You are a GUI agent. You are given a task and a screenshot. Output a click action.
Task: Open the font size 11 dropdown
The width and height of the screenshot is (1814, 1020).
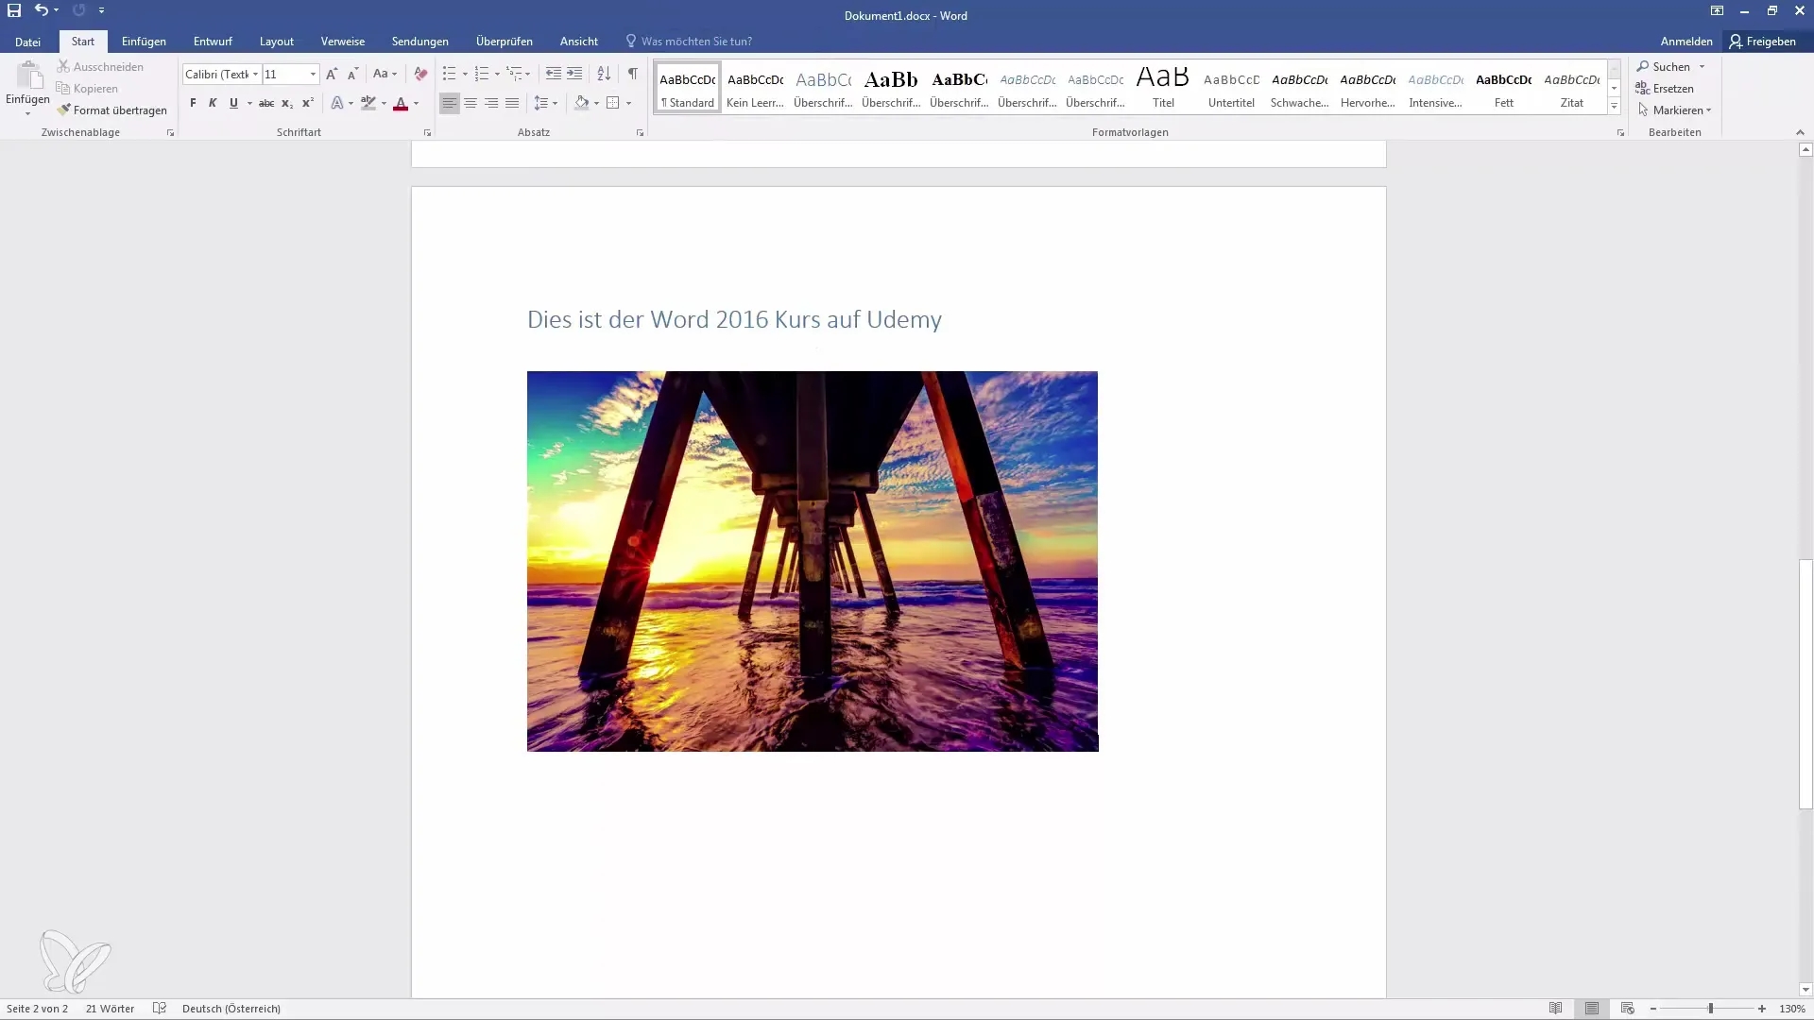313,75
